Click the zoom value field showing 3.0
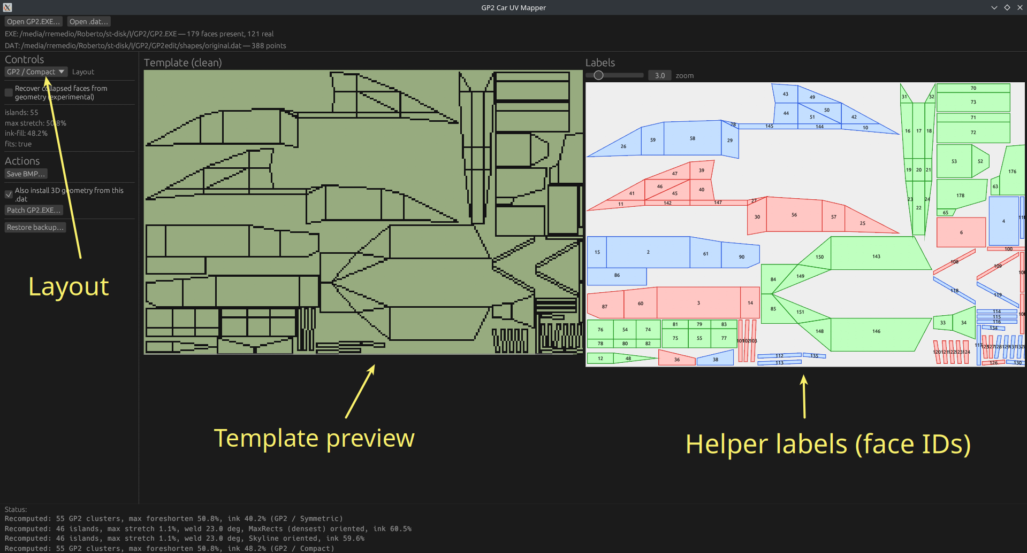 [660, 75]
